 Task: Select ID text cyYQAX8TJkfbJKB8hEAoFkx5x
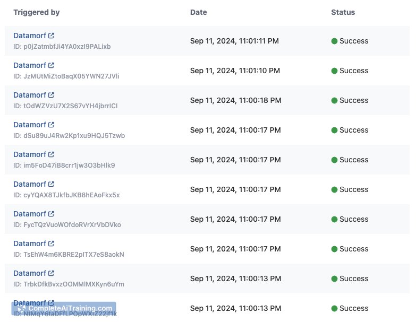point(72,195)
